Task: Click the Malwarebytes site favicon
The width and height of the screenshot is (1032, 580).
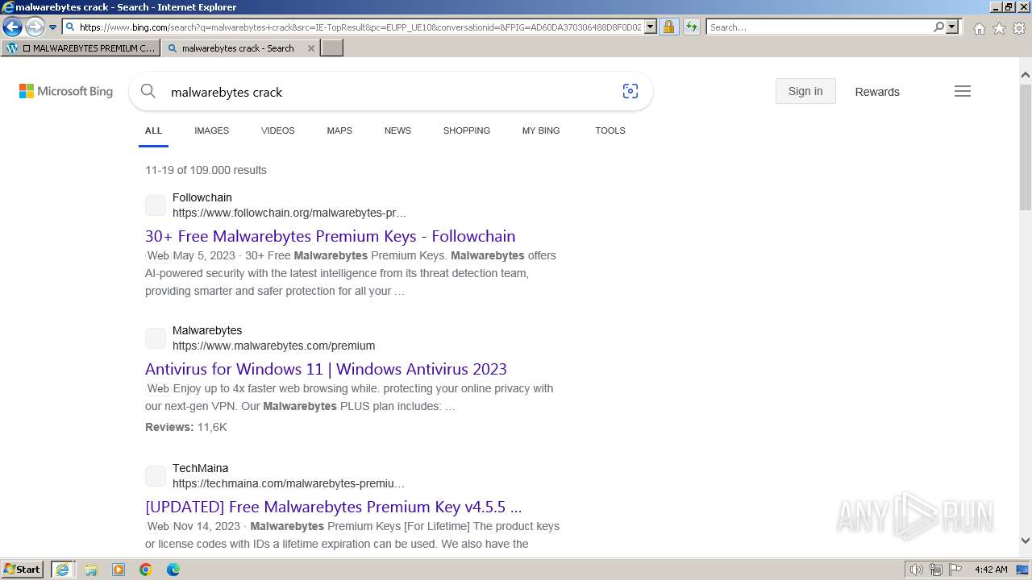Action: click(x=156, y=338)
